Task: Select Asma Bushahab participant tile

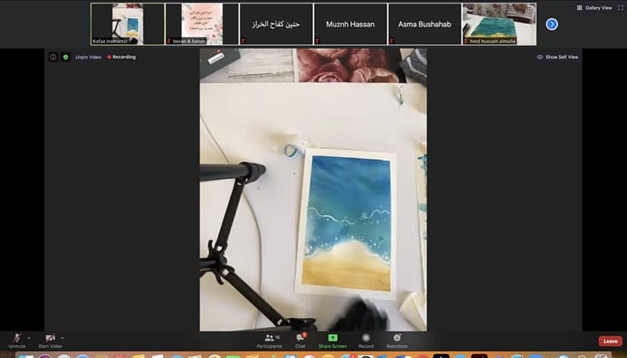Action: pyautogui.click(x=424, y=24)
